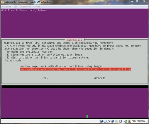Viewport: 149px width, 124px height.
Task: Click the CTRL DIREITO host key label
Action: [138, 121]
